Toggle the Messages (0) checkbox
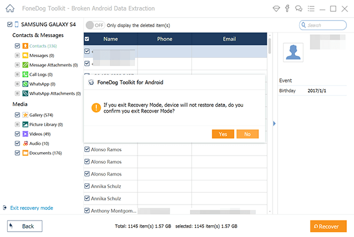The width and height of the screenshot is (354, 237). pyautogui.click(x=17, y=55)
